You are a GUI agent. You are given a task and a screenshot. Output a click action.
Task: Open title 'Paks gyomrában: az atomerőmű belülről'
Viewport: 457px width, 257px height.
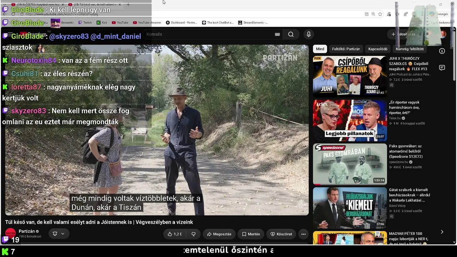406,151
